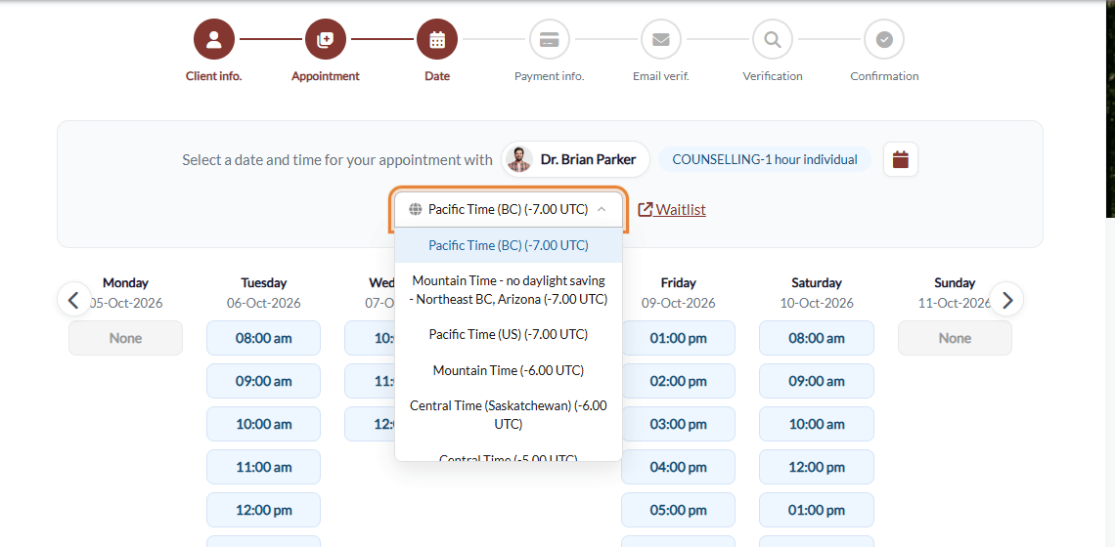Click the Verification magnifier icon
This screenshot has width=1115, height=547.
pos(773,39)
